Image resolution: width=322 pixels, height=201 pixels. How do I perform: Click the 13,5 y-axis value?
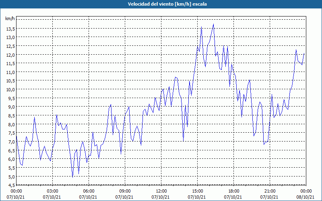tap(10, 29)
